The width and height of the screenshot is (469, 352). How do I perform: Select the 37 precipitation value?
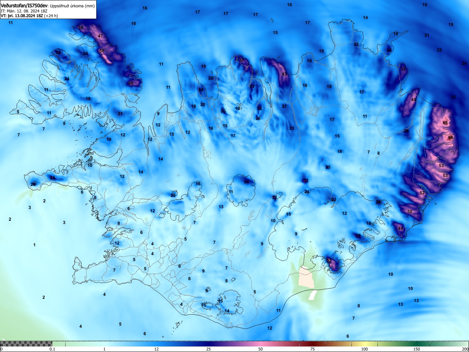(x=241, y=60)
